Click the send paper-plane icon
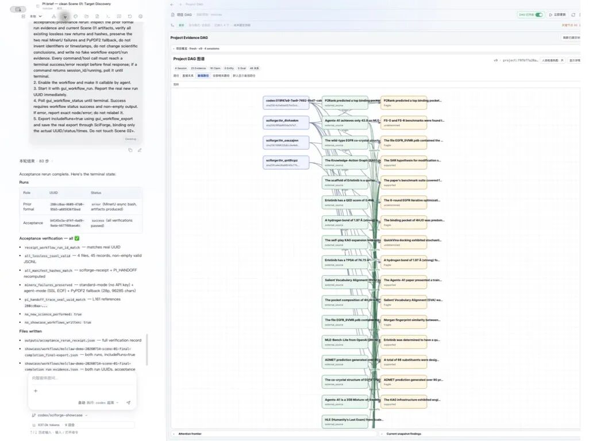Screen dimensions: 589x441 tap(129, 403)
